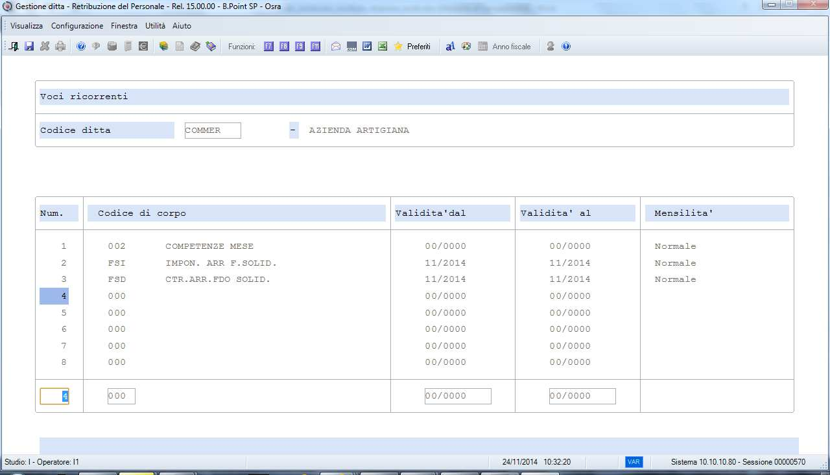Viewport: 830px width, 475px height.
Task: Click the save floppy disk icon
Action: [x=29, y=47]
